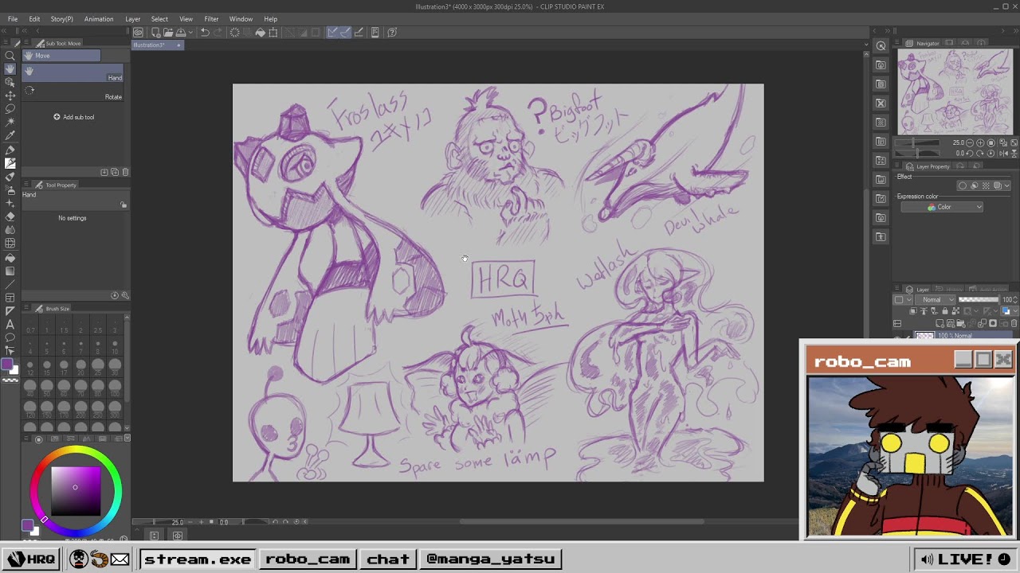
Task: Select the Eraser tool
Action: [10, 216]
